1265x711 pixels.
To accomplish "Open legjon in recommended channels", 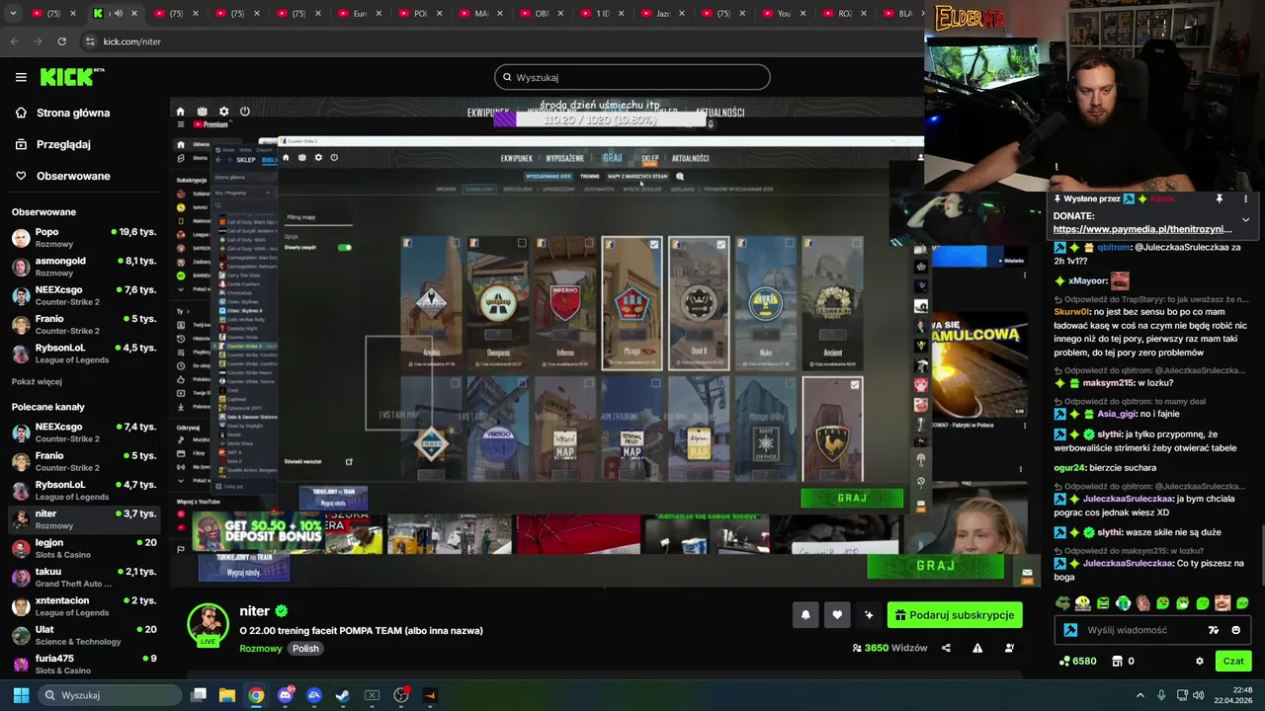I will (84, 548).
